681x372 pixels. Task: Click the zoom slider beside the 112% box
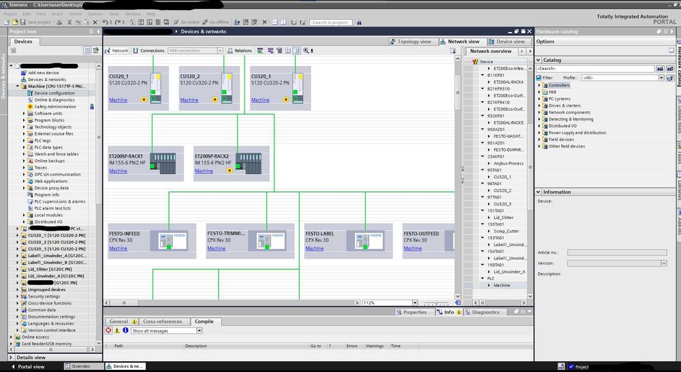[437, 303]
